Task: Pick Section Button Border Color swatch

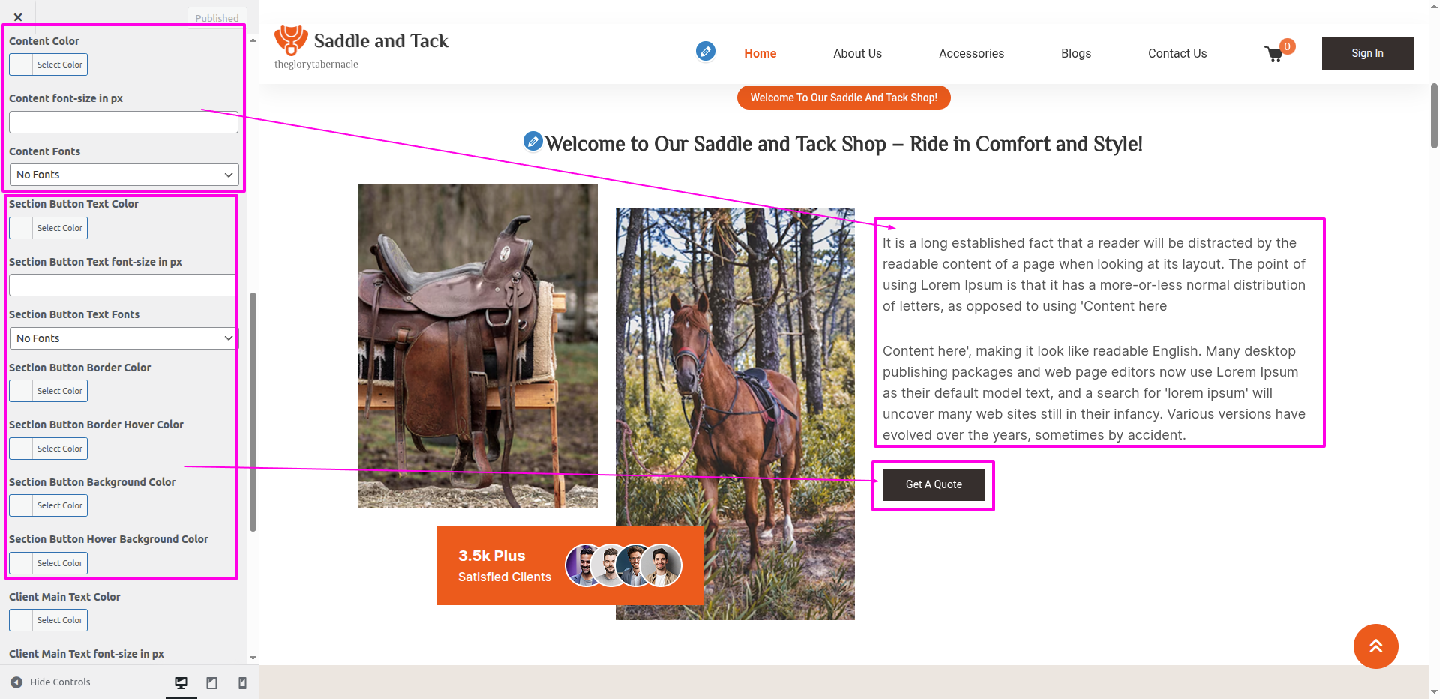Action: [x=49, y=391]
